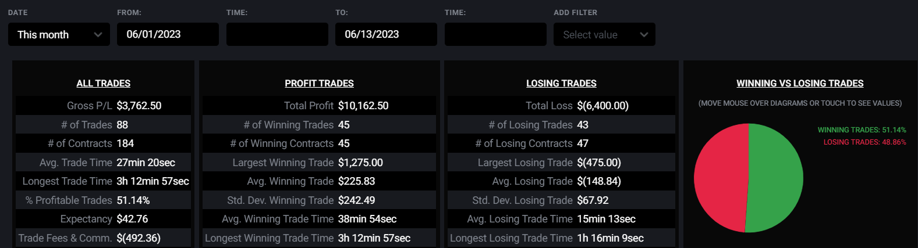Image resolution: width=918 pixels, height=248 pixels.
Task: Open the 'This month' date dropdown
Action: click(x=59, y=34)
